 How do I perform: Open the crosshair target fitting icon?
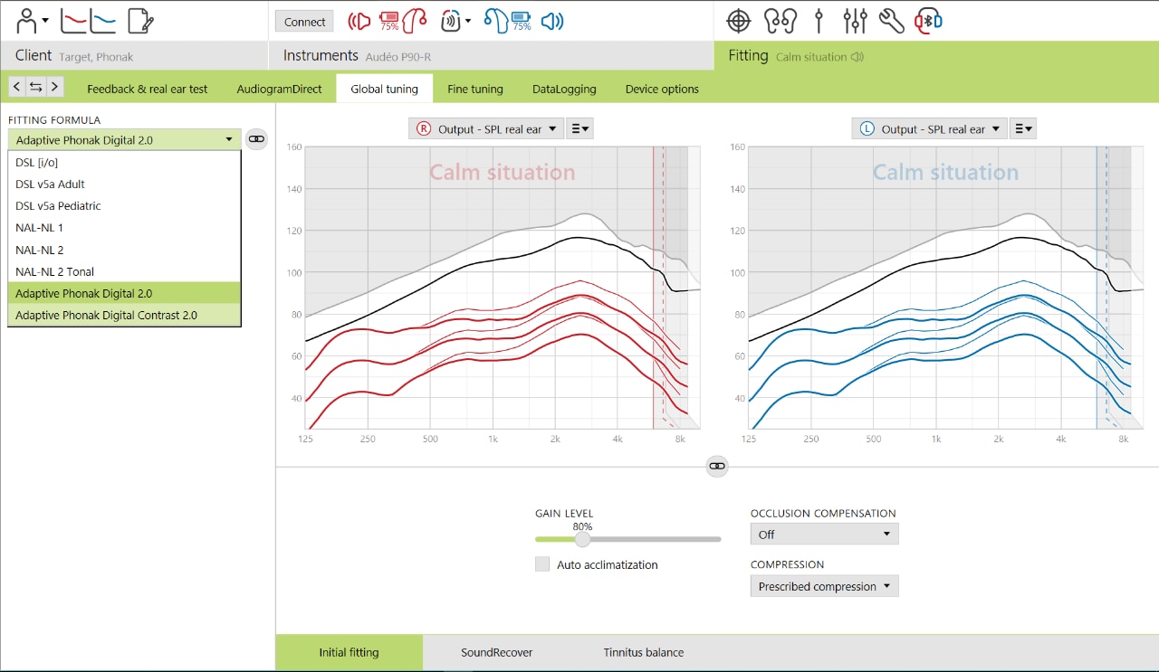coord(739,20)
